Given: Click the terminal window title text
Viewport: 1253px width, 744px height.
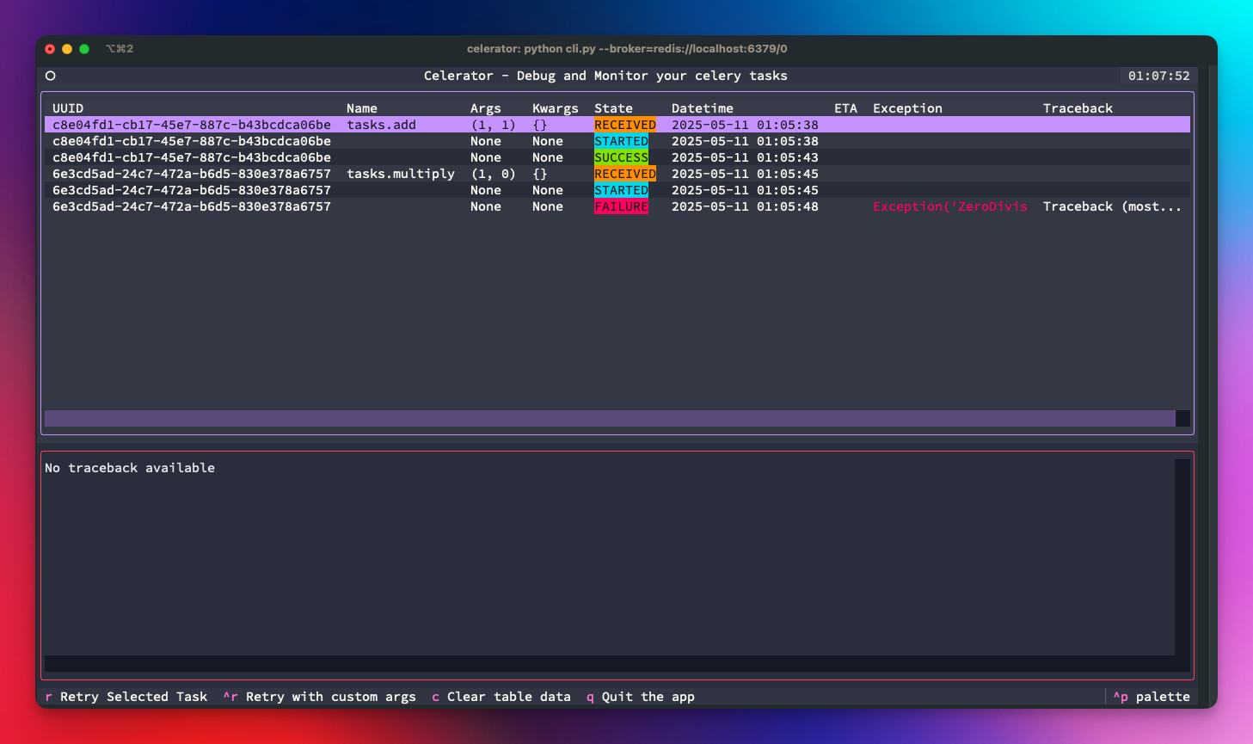Looking at the screenshot, I should [x=627, y=49].
